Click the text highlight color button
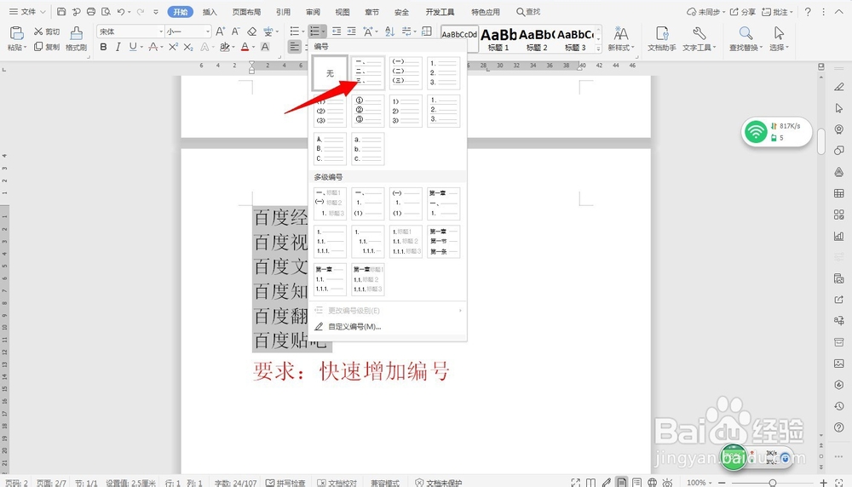The image size is (852, 487). (x=224, y=47)
